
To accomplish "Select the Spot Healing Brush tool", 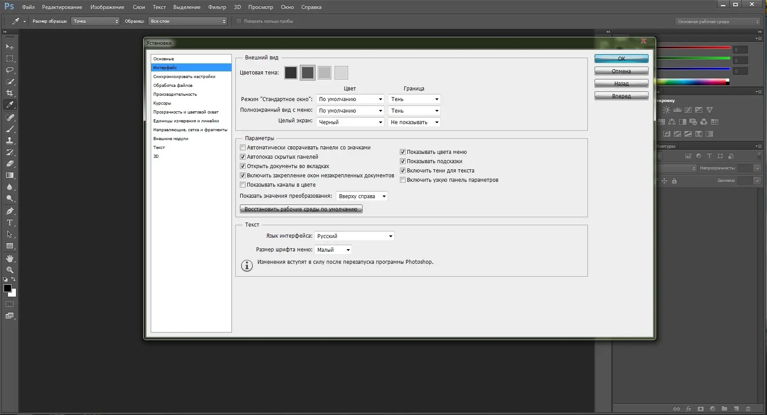I will tap(9, 117).
